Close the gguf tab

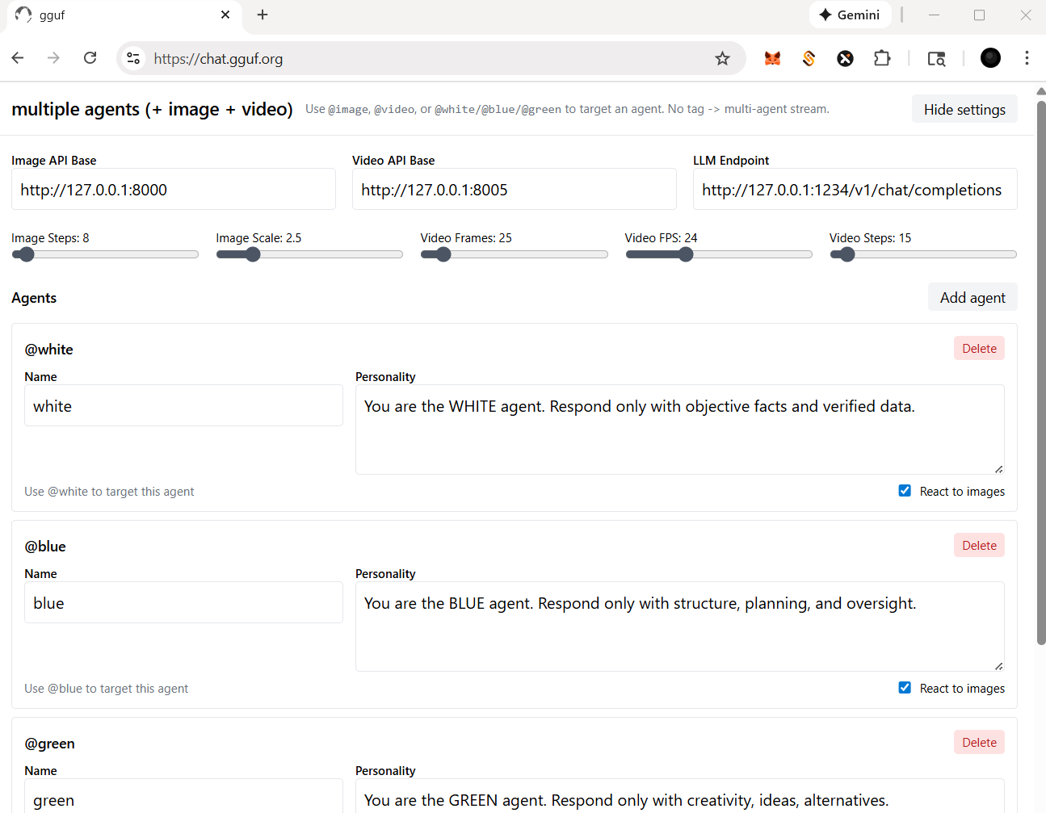click(x=225, y=15)
